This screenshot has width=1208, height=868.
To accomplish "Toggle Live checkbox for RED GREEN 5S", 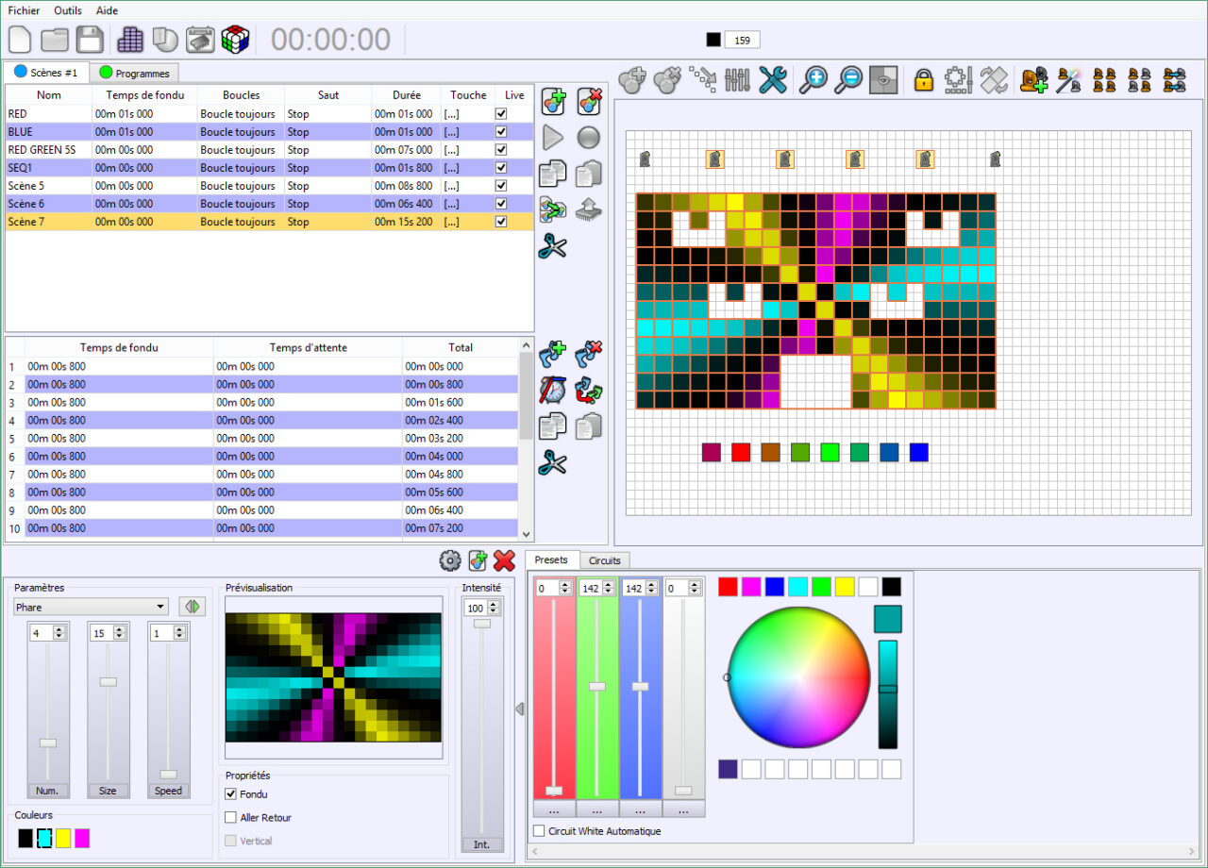I will 501,150.
